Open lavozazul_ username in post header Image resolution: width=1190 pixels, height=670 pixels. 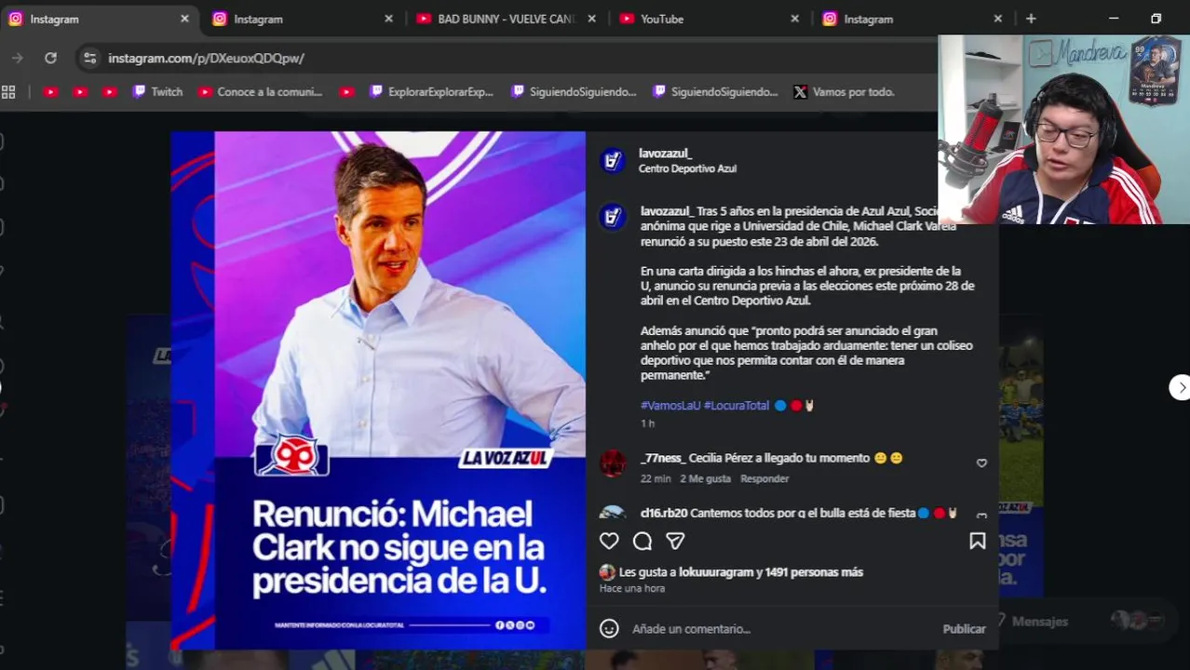665,154
